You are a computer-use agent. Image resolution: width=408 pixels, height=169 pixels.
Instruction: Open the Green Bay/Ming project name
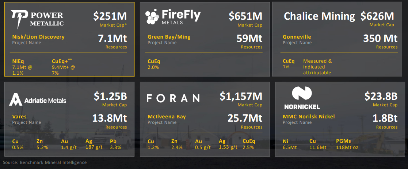click(169, 37)
